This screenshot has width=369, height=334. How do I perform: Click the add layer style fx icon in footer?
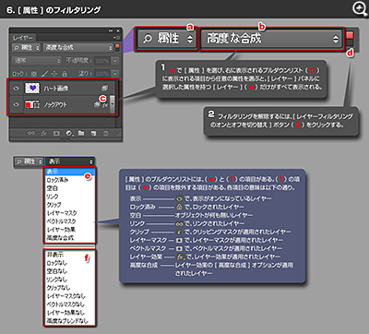click(44, 133)
